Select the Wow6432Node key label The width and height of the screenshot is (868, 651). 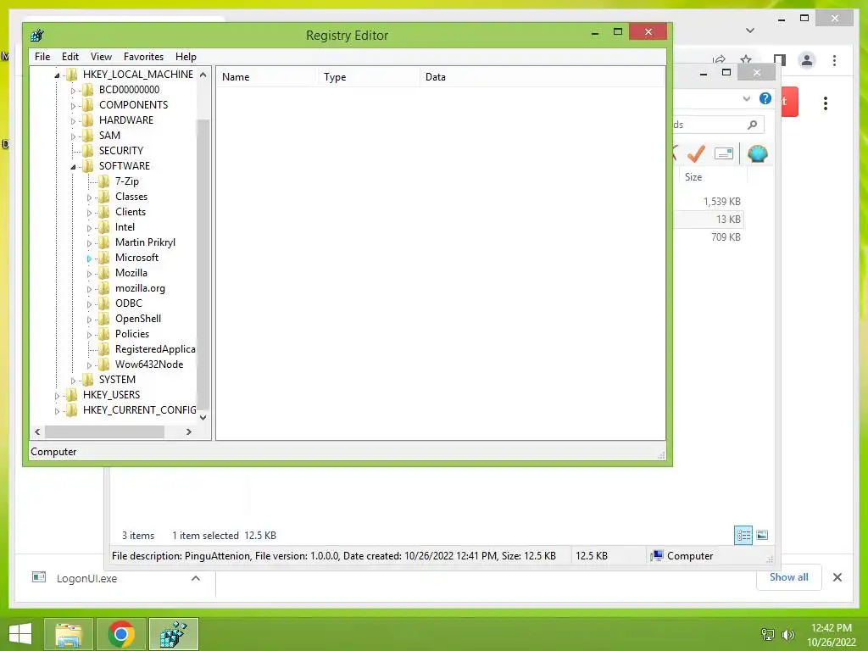pos(149,364)
